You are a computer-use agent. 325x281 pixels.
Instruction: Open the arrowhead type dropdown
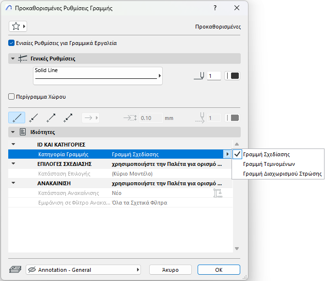[91, 118]
